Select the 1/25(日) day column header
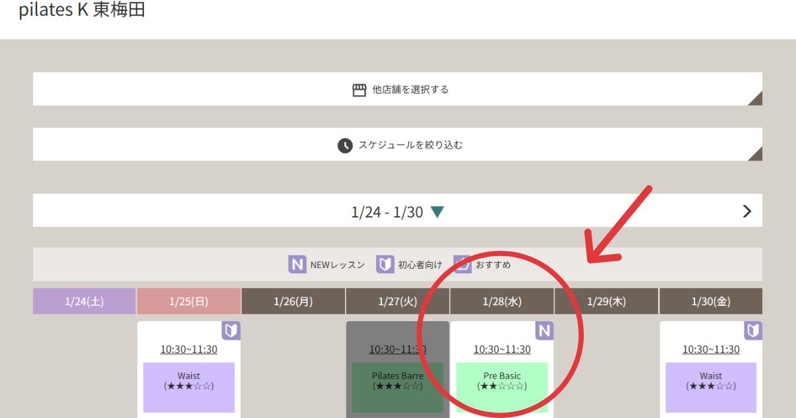 [x=188, y=301]
